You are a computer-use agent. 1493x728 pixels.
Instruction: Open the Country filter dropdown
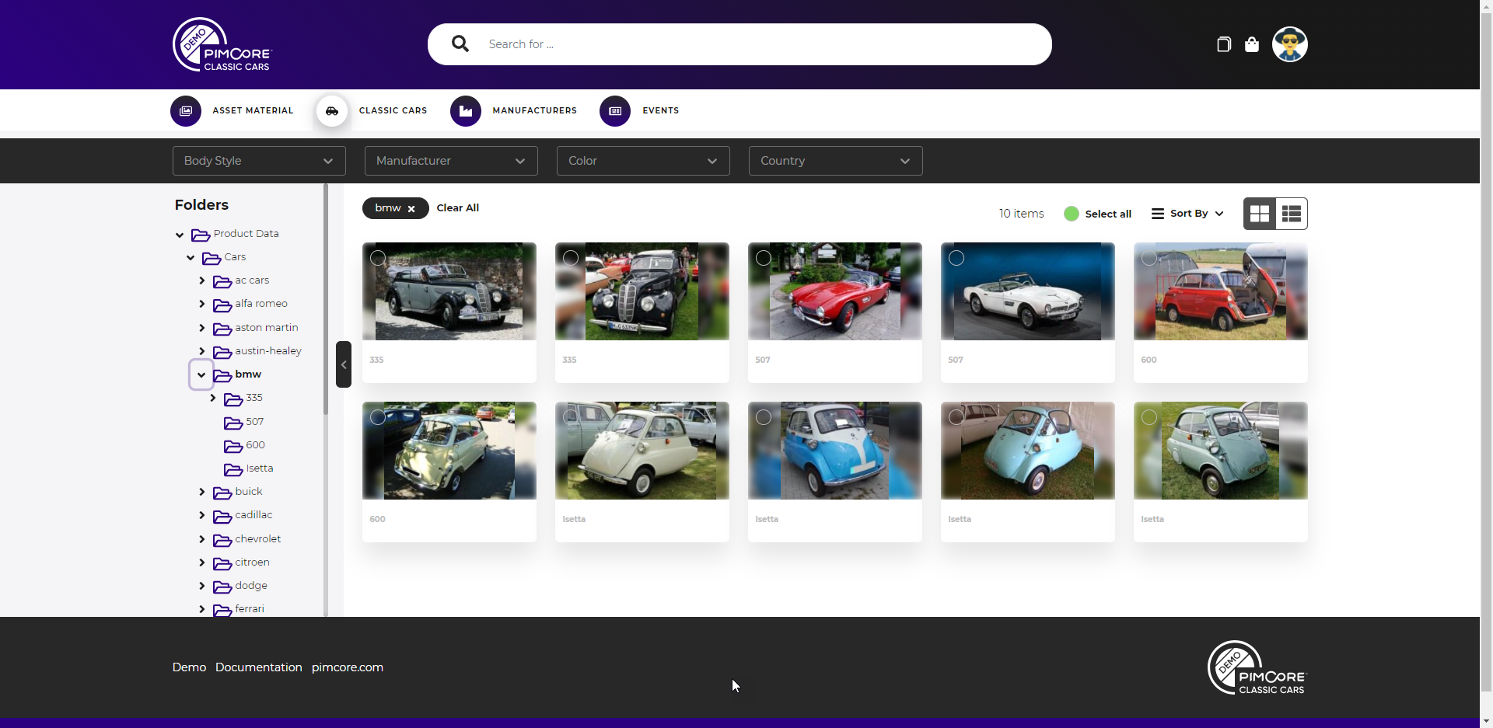[x=836, y=161]
